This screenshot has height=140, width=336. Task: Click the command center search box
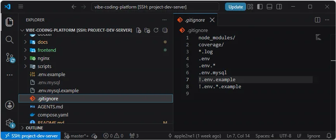[155, 7]
